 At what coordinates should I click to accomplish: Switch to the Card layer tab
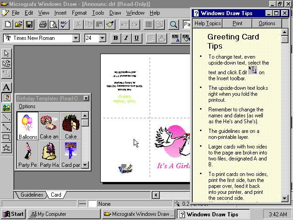coord(56,195)
